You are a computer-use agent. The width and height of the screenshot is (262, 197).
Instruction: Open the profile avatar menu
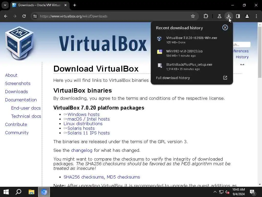coord(247,16)
